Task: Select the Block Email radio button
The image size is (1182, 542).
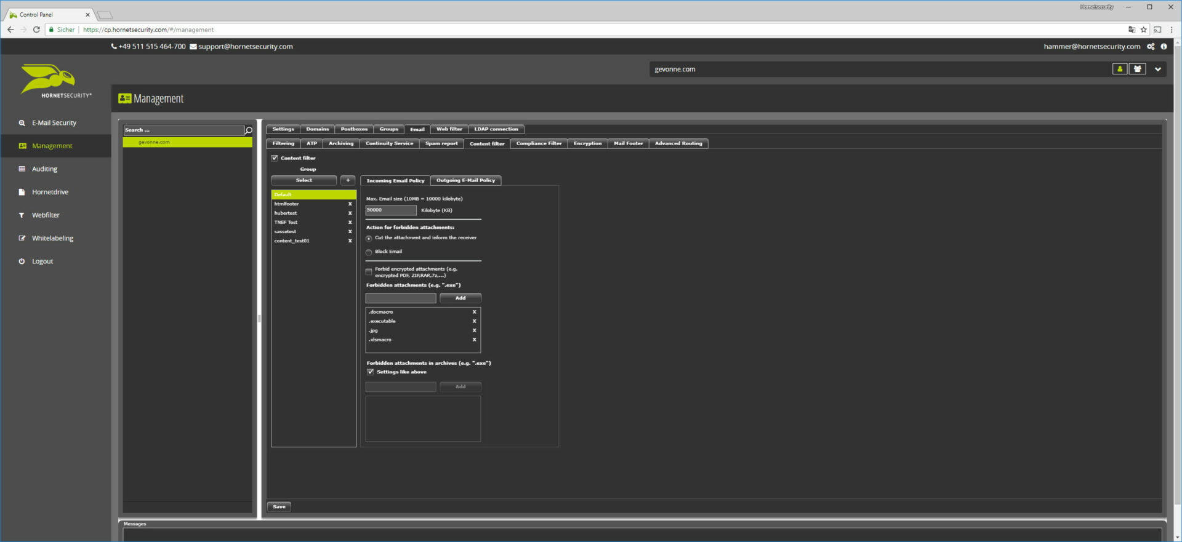Action: pyautogui.click(x=369, y=252)
